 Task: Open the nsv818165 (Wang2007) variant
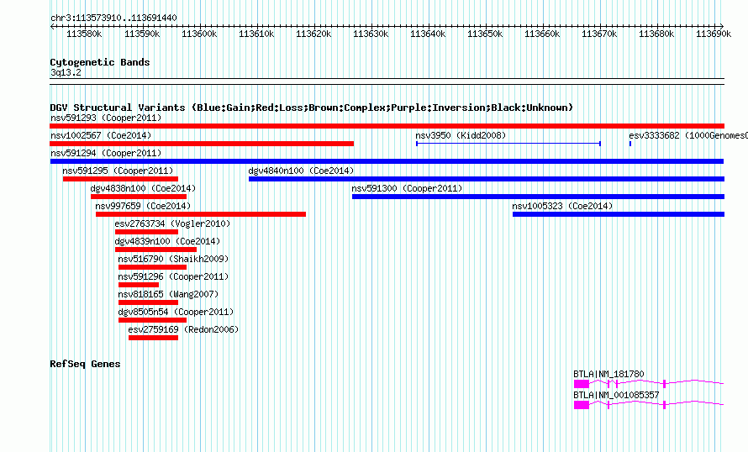(x=168, y=294)
